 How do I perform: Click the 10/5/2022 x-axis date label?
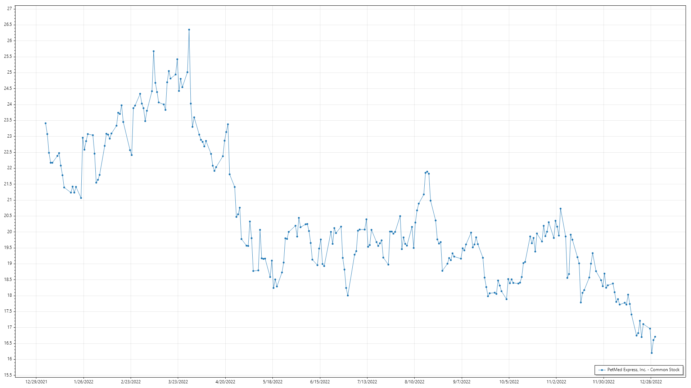[x=509, y=382]
